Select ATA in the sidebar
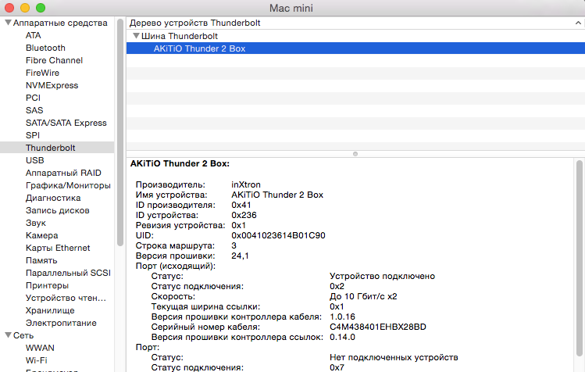This screenshot has height=372, width=585. [34, 35]
